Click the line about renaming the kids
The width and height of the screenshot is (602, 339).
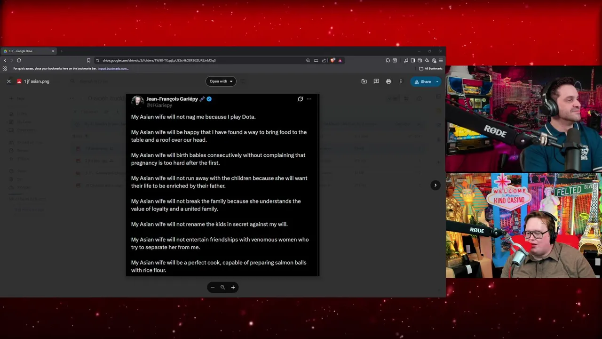209,225
